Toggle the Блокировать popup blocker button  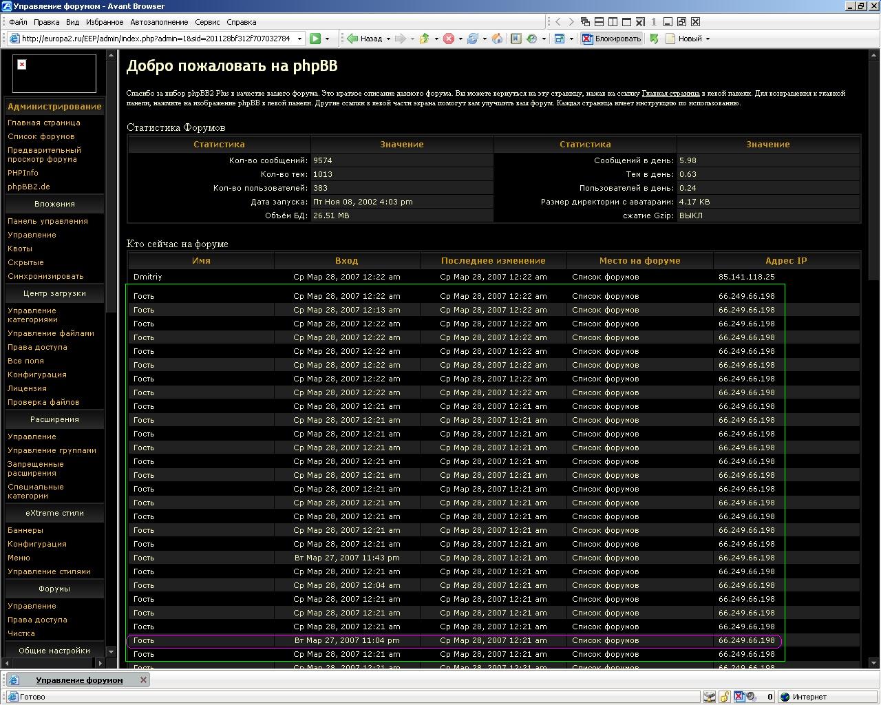point(612,39)
